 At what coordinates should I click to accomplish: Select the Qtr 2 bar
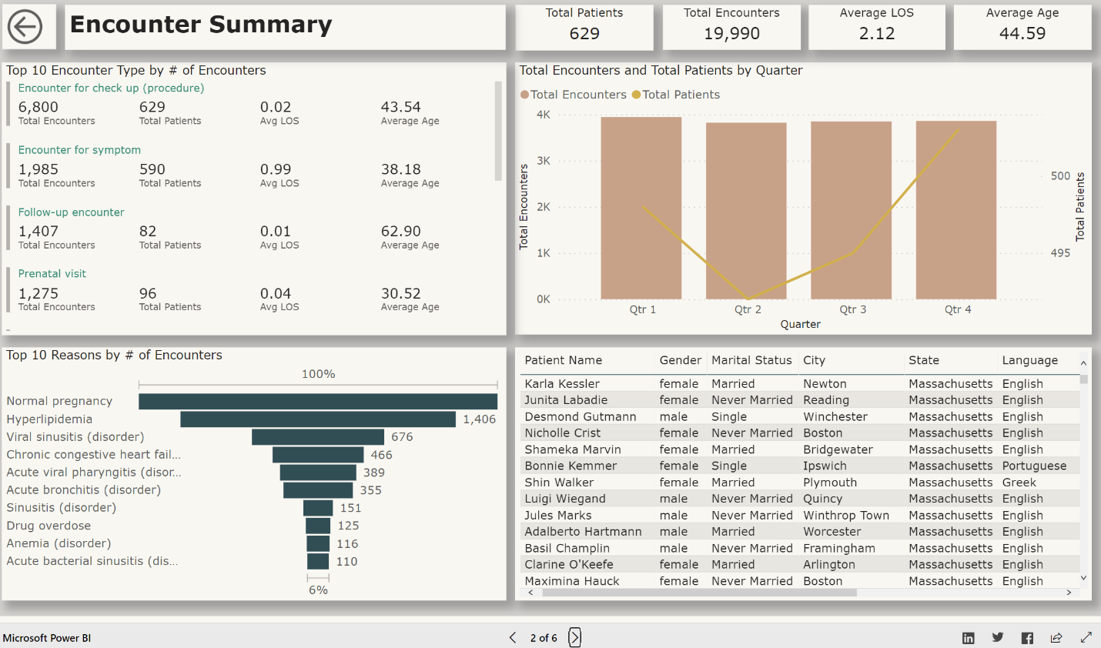click(746, 211)
